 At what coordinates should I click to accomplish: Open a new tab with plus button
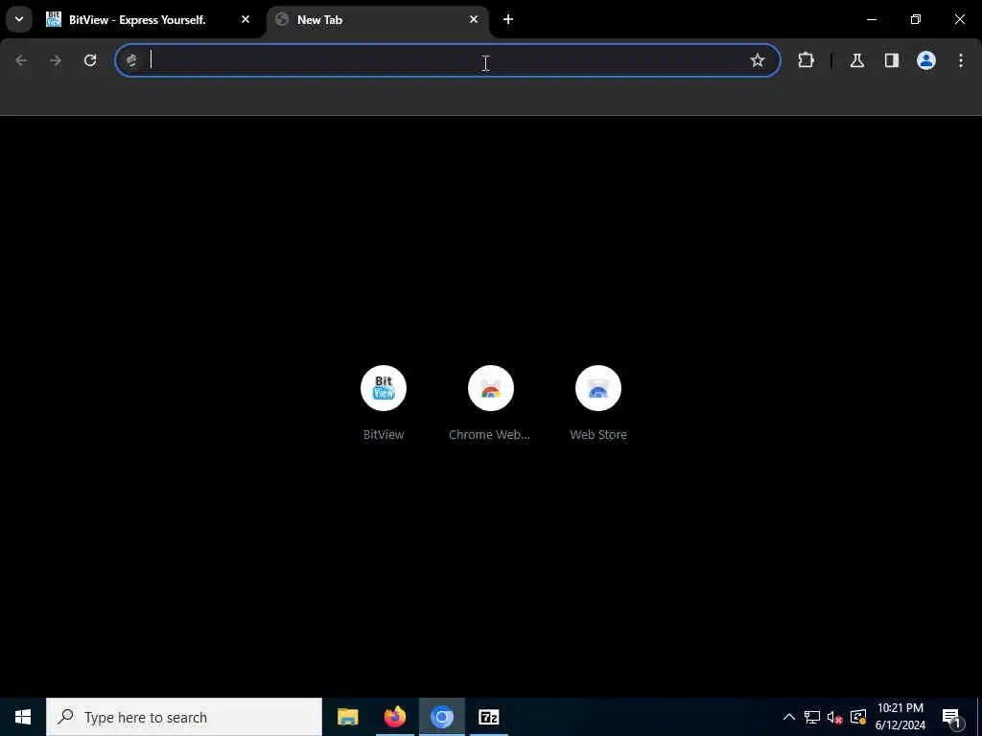[508, 19]
